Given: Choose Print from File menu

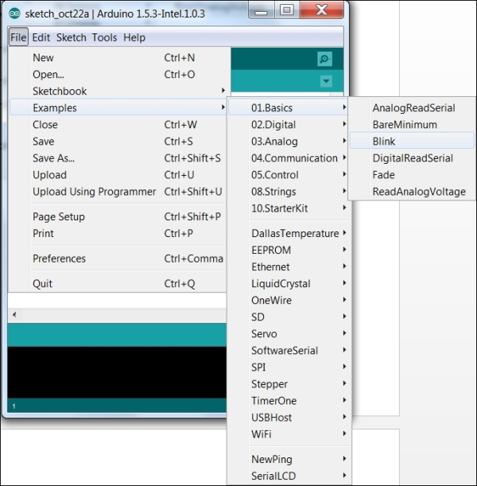Looking at the screenshot, I should 118,233.
